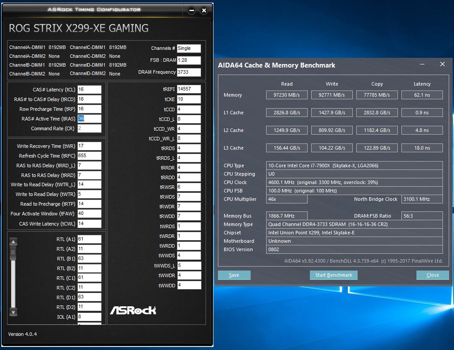Click the RAS to RAS Delay (tRRD_L) field
454x350 pixels.
click(89, 166)
